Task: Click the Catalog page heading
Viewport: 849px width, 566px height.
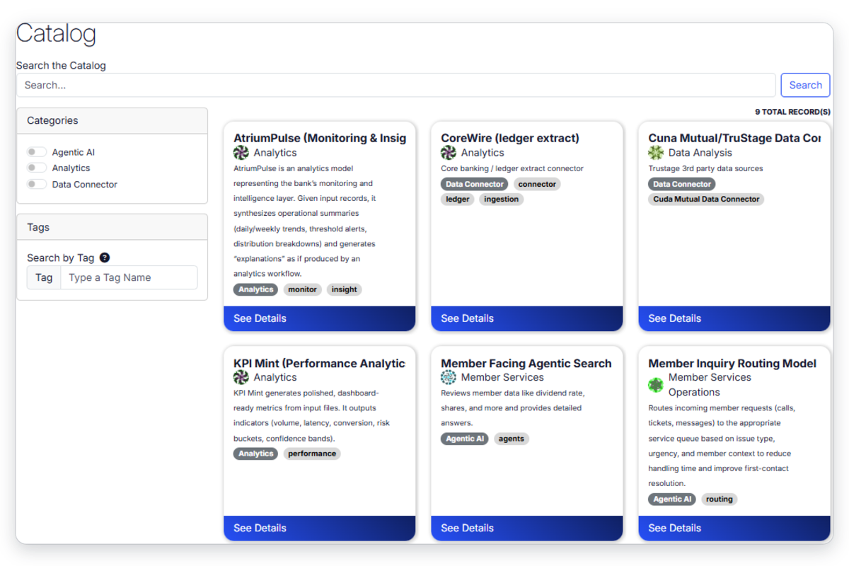Action: click(x=56, y=34)
